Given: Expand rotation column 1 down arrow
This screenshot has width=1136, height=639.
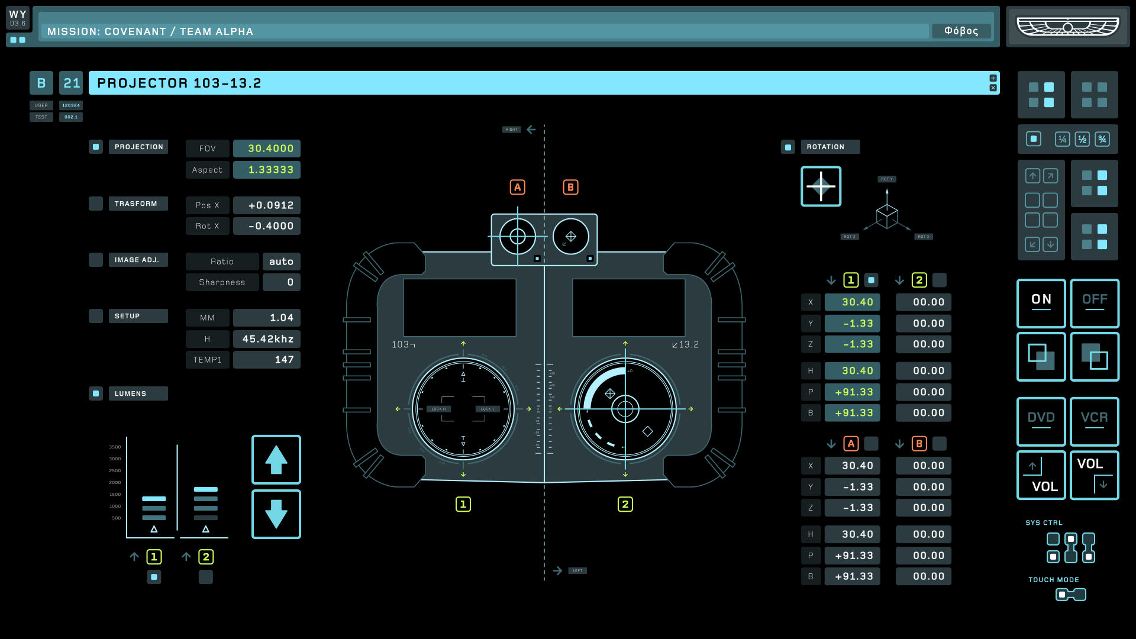Looking at the screenshot, I should [x=831, y=280].
